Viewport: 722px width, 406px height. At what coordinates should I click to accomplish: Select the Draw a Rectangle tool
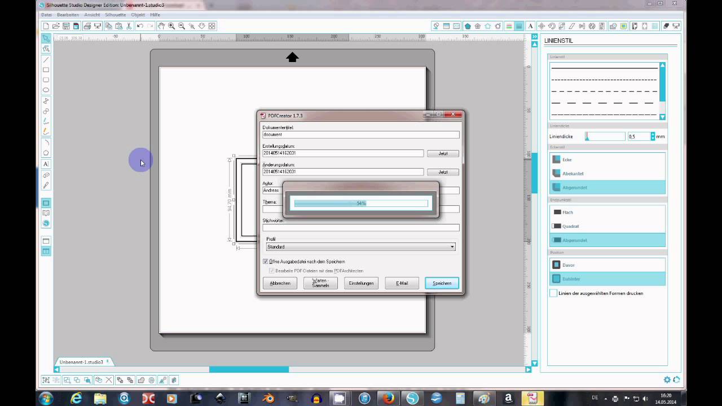point(46,70)
